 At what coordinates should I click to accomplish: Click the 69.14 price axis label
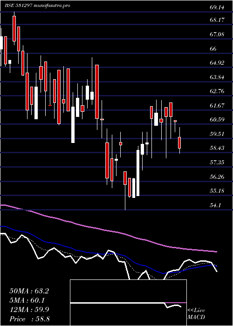pos(217,7)
